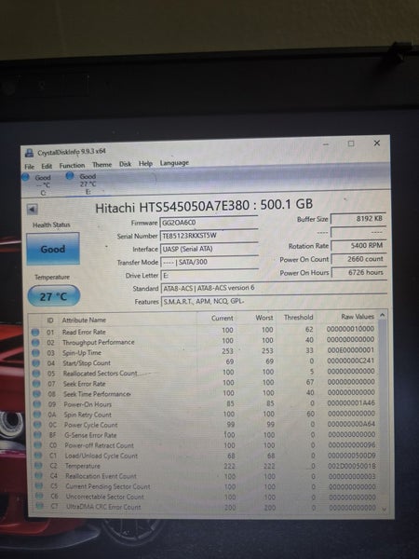Open the Disk menu
Viewport: 419px width, 559px height.
pyautogui.click(x=125, y=164)
